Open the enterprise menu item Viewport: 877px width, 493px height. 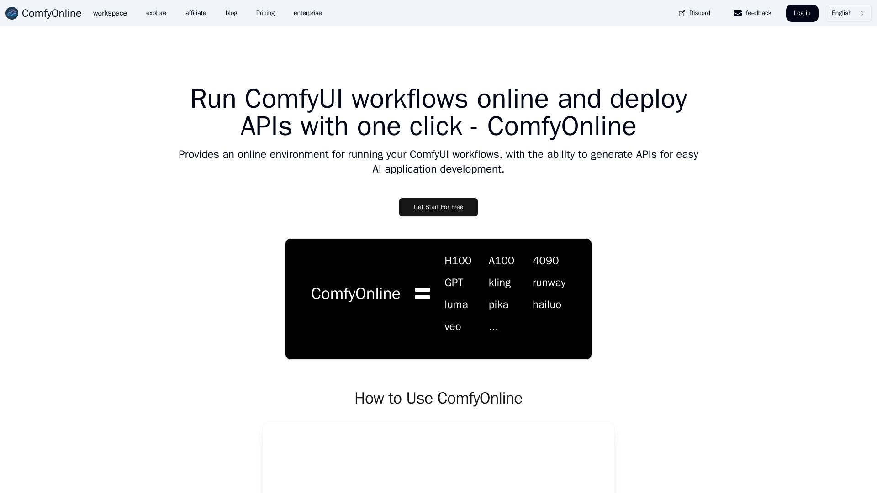308,13
